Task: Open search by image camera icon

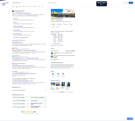Action: pos(53,3)
